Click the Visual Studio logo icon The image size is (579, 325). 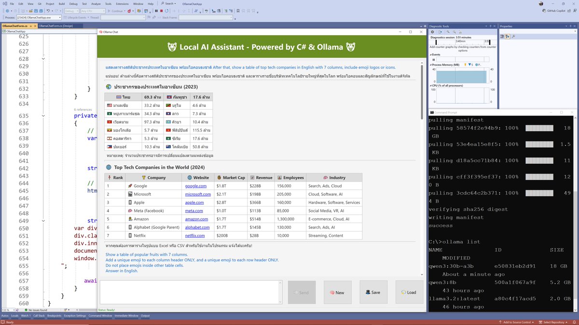click(x=4, y=3)
